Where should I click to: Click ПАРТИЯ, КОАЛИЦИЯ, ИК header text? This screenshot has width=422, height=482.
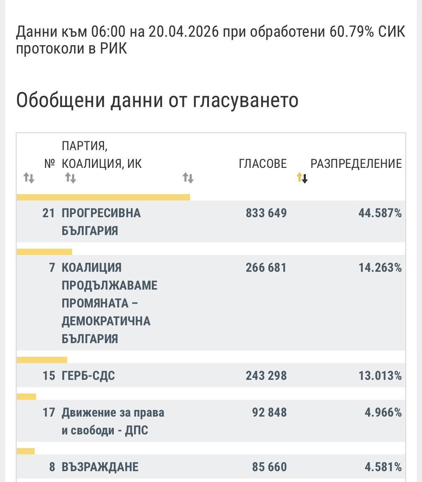click(x=102, y=155)
